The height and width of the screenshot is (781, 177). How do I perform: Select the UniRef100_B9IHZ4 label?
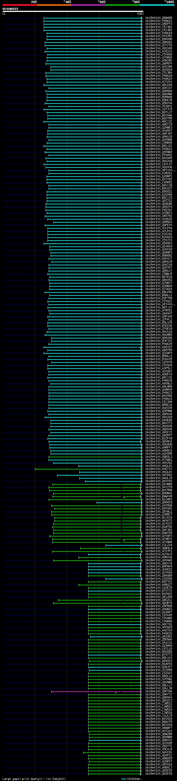click(x=158, y=719)
